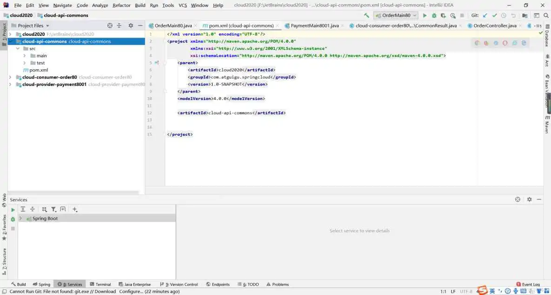The width and height of the screenshot is (551, 295).
Task: Open the OrderMain80 run configuration dropdown
Action: click(414, 15)
